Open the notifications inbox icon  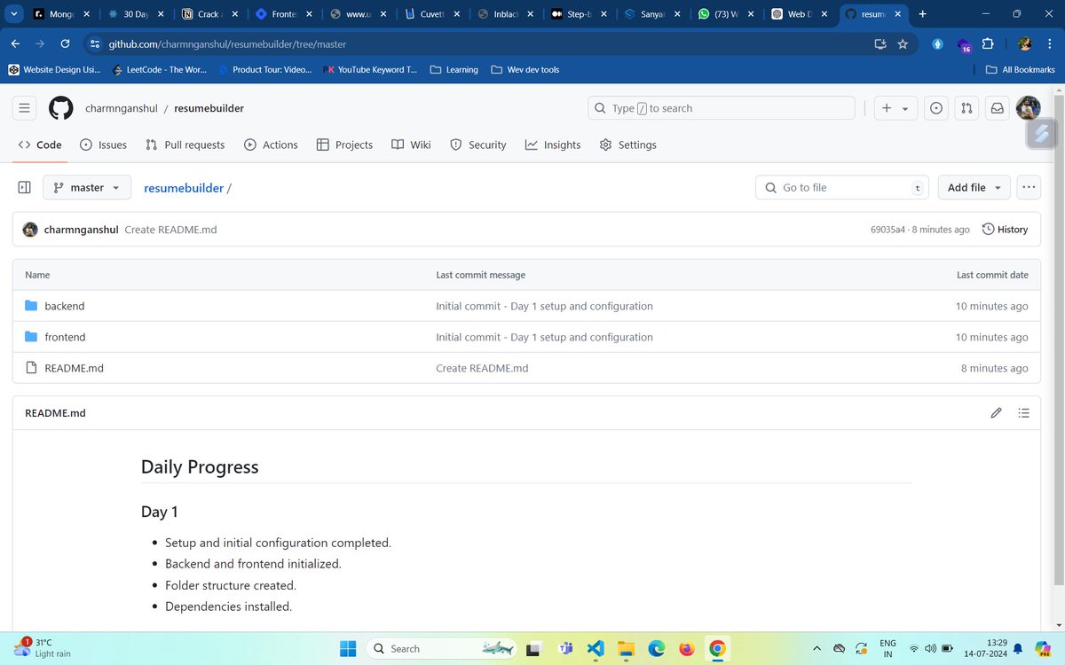point(997,108)
